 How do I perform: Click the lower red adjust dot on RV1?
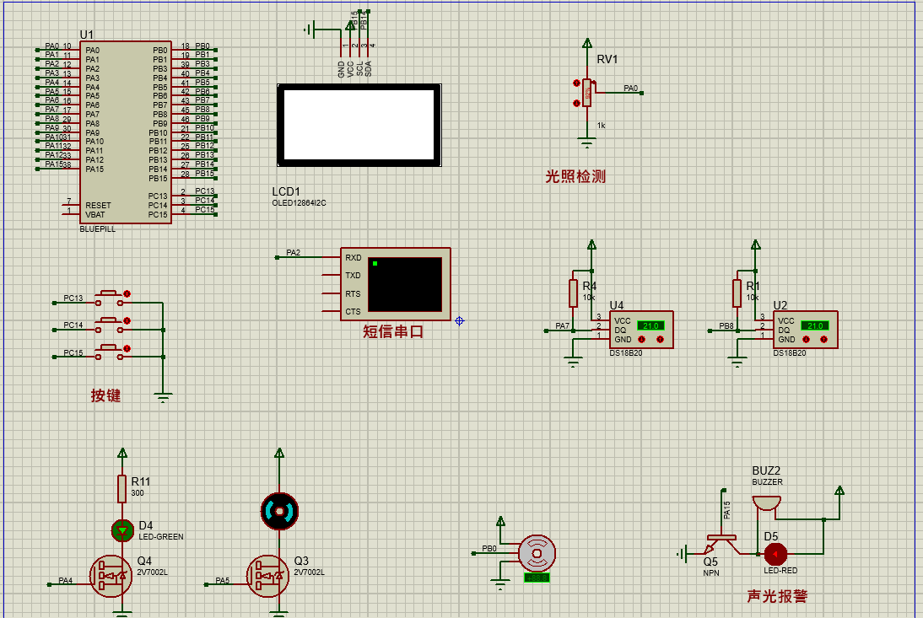click(x=576, y=104)
